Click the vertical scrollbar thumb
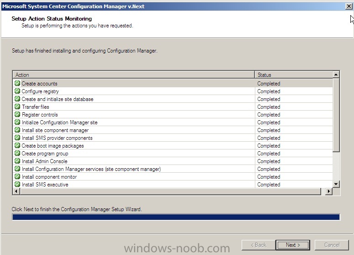The height and width of the screenshot is (255, 354). point(336,115)
